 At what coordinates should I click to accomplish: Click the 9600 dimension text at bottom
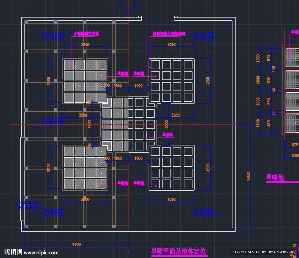coord(77,244)
